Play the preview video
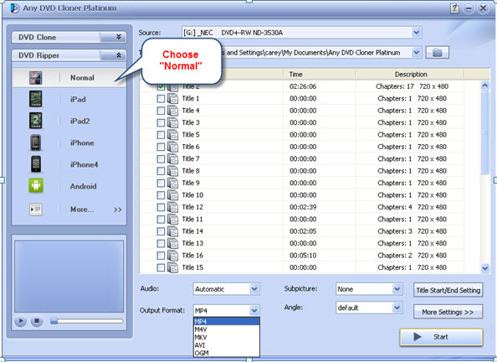The height and width of the screenshot is (362, 497). tap(21, 321)
